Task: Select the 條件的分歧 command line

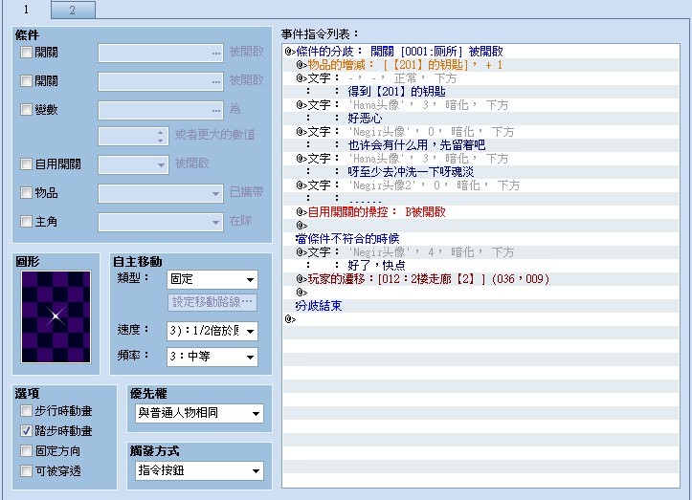Action: tap(481, 52)
